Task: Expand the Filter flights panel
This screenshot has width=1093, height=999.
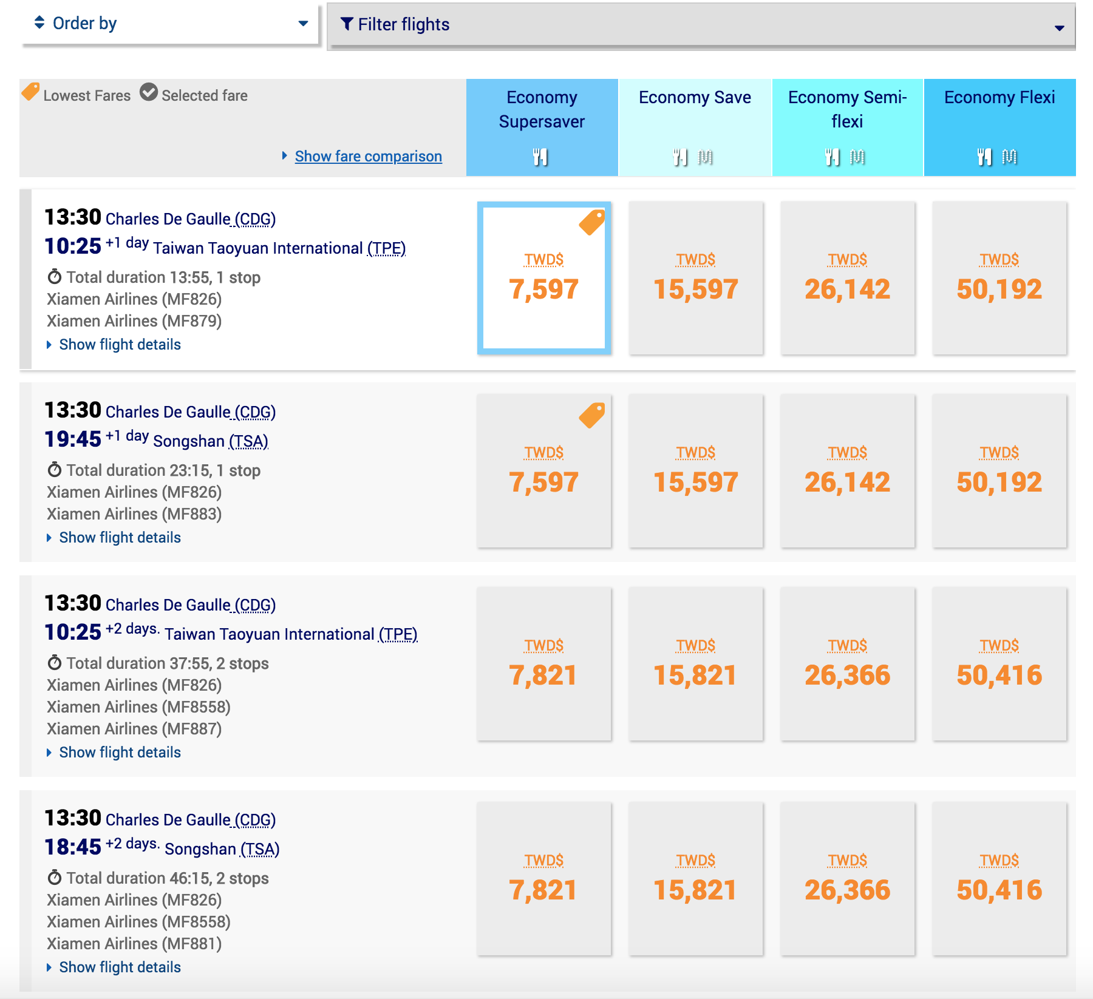Action: (702, 25)
